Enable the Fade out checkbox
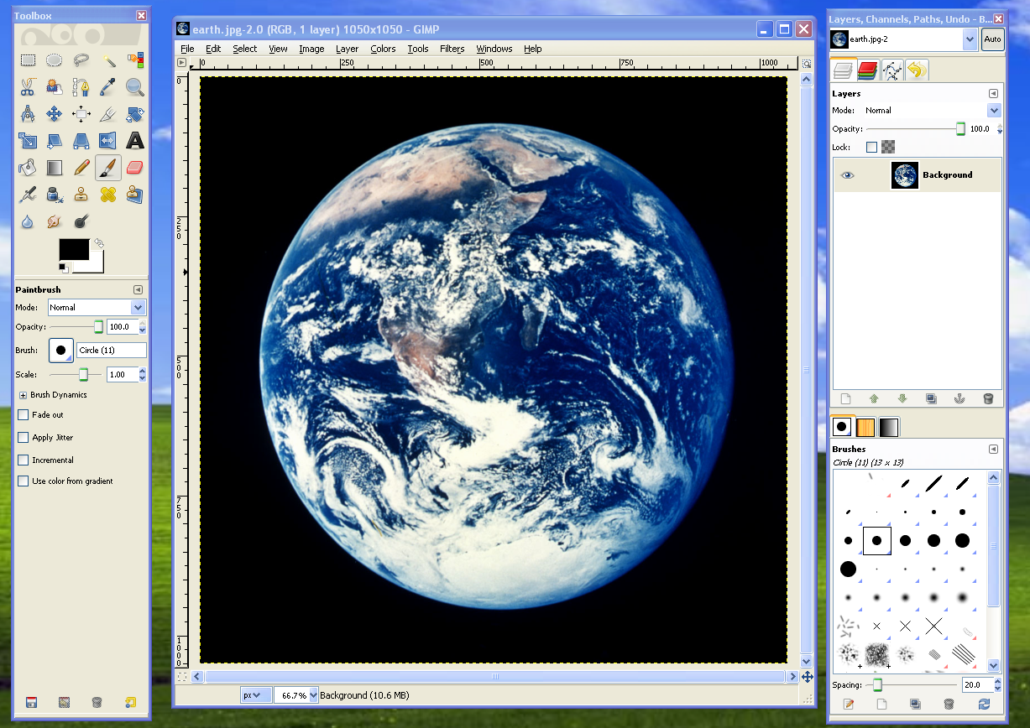Image resolution: width=1030 pixels, height=728 pixels. (24, 414)
